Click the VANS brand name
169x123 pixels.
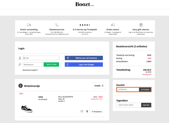(x=40, y=97)
